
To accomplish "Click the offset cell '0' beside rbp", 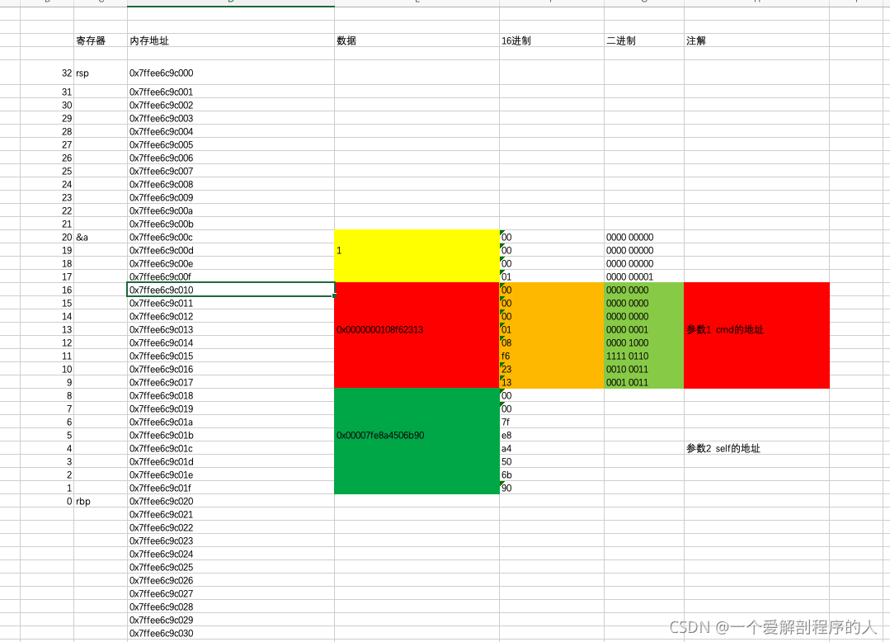I will point(47,501).
